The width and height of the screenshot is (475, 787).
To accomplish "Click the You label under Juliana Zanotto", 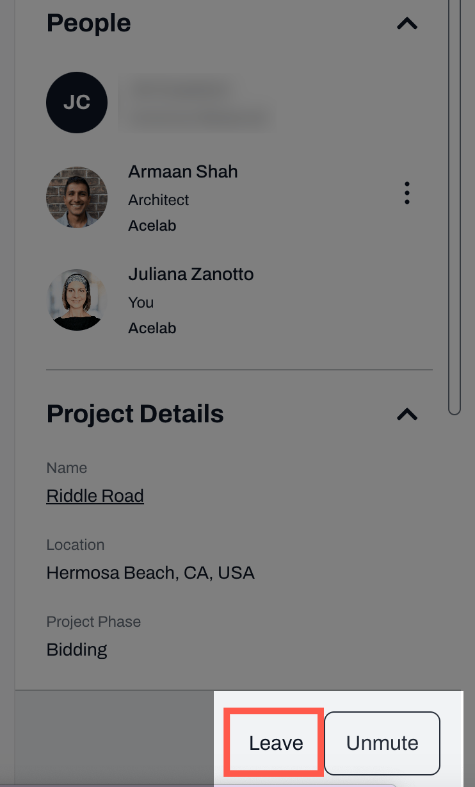I will [x=141, y=302].
